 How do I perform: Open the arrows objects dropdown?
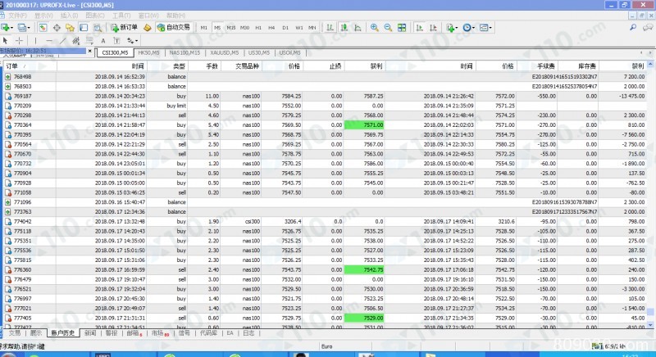pyautogui.click(x=132, y=40)
